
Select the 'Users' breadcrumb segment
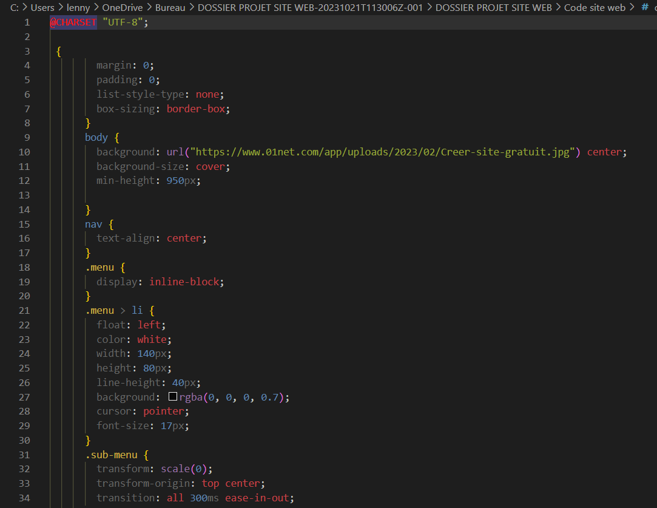[42, 8]
